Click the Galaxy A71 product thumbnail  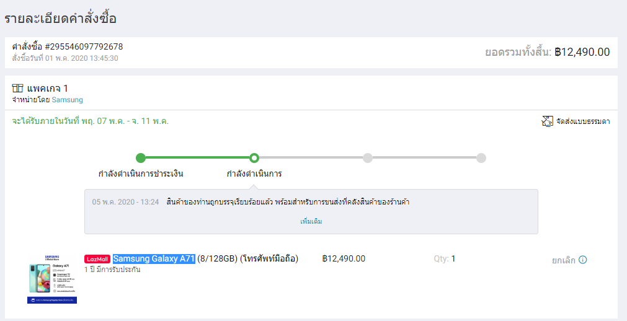pos(52,279)
